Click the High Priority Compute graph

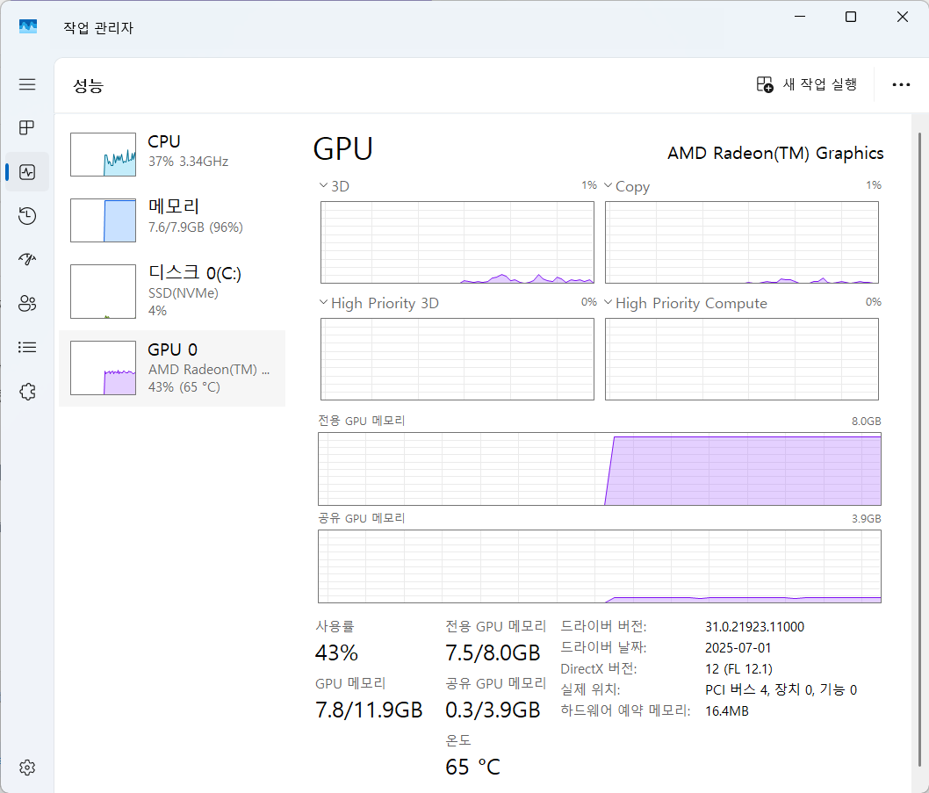[x=742, y=359]
